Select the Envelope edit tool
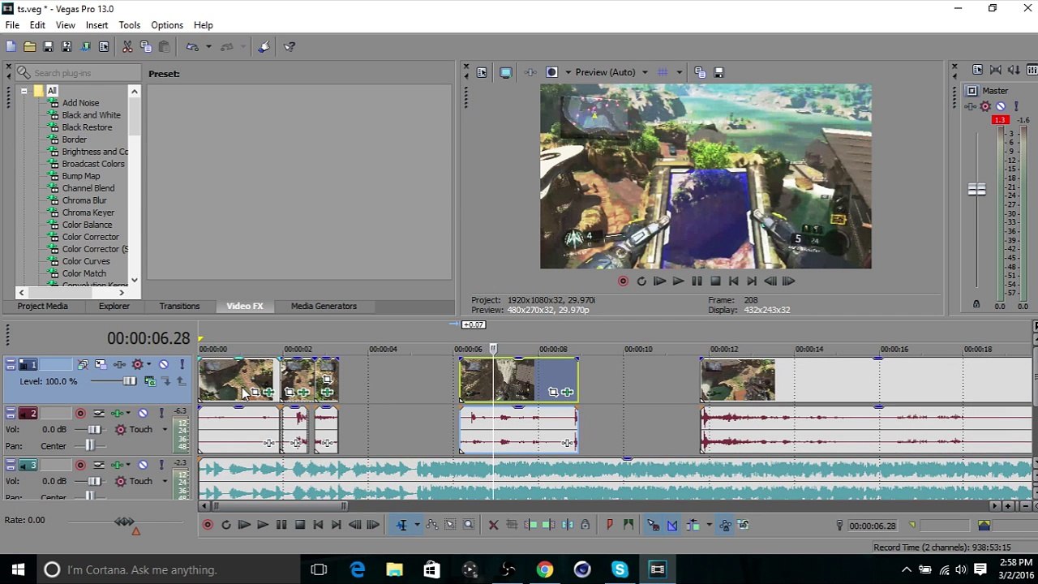Screen dimensions: 1038x584 point(431,526)
